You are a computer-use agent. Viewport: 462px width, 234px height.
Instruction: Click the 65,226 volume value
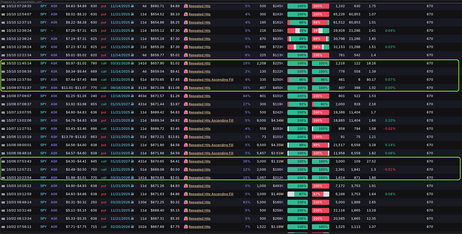[340, 14]
